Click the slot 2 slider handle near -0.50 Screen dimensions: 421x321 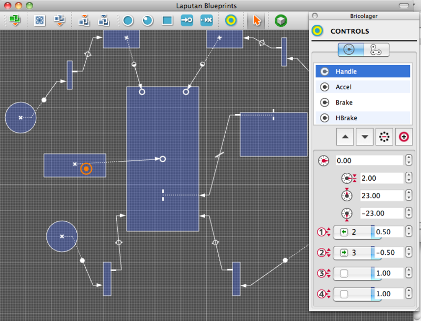point(373,253)
